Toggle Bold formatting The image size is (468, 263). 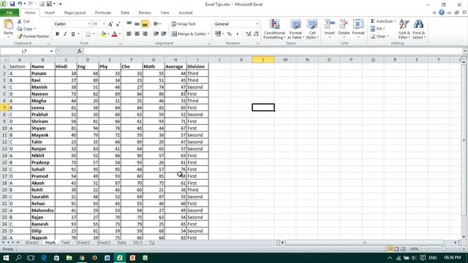(57, 34)
